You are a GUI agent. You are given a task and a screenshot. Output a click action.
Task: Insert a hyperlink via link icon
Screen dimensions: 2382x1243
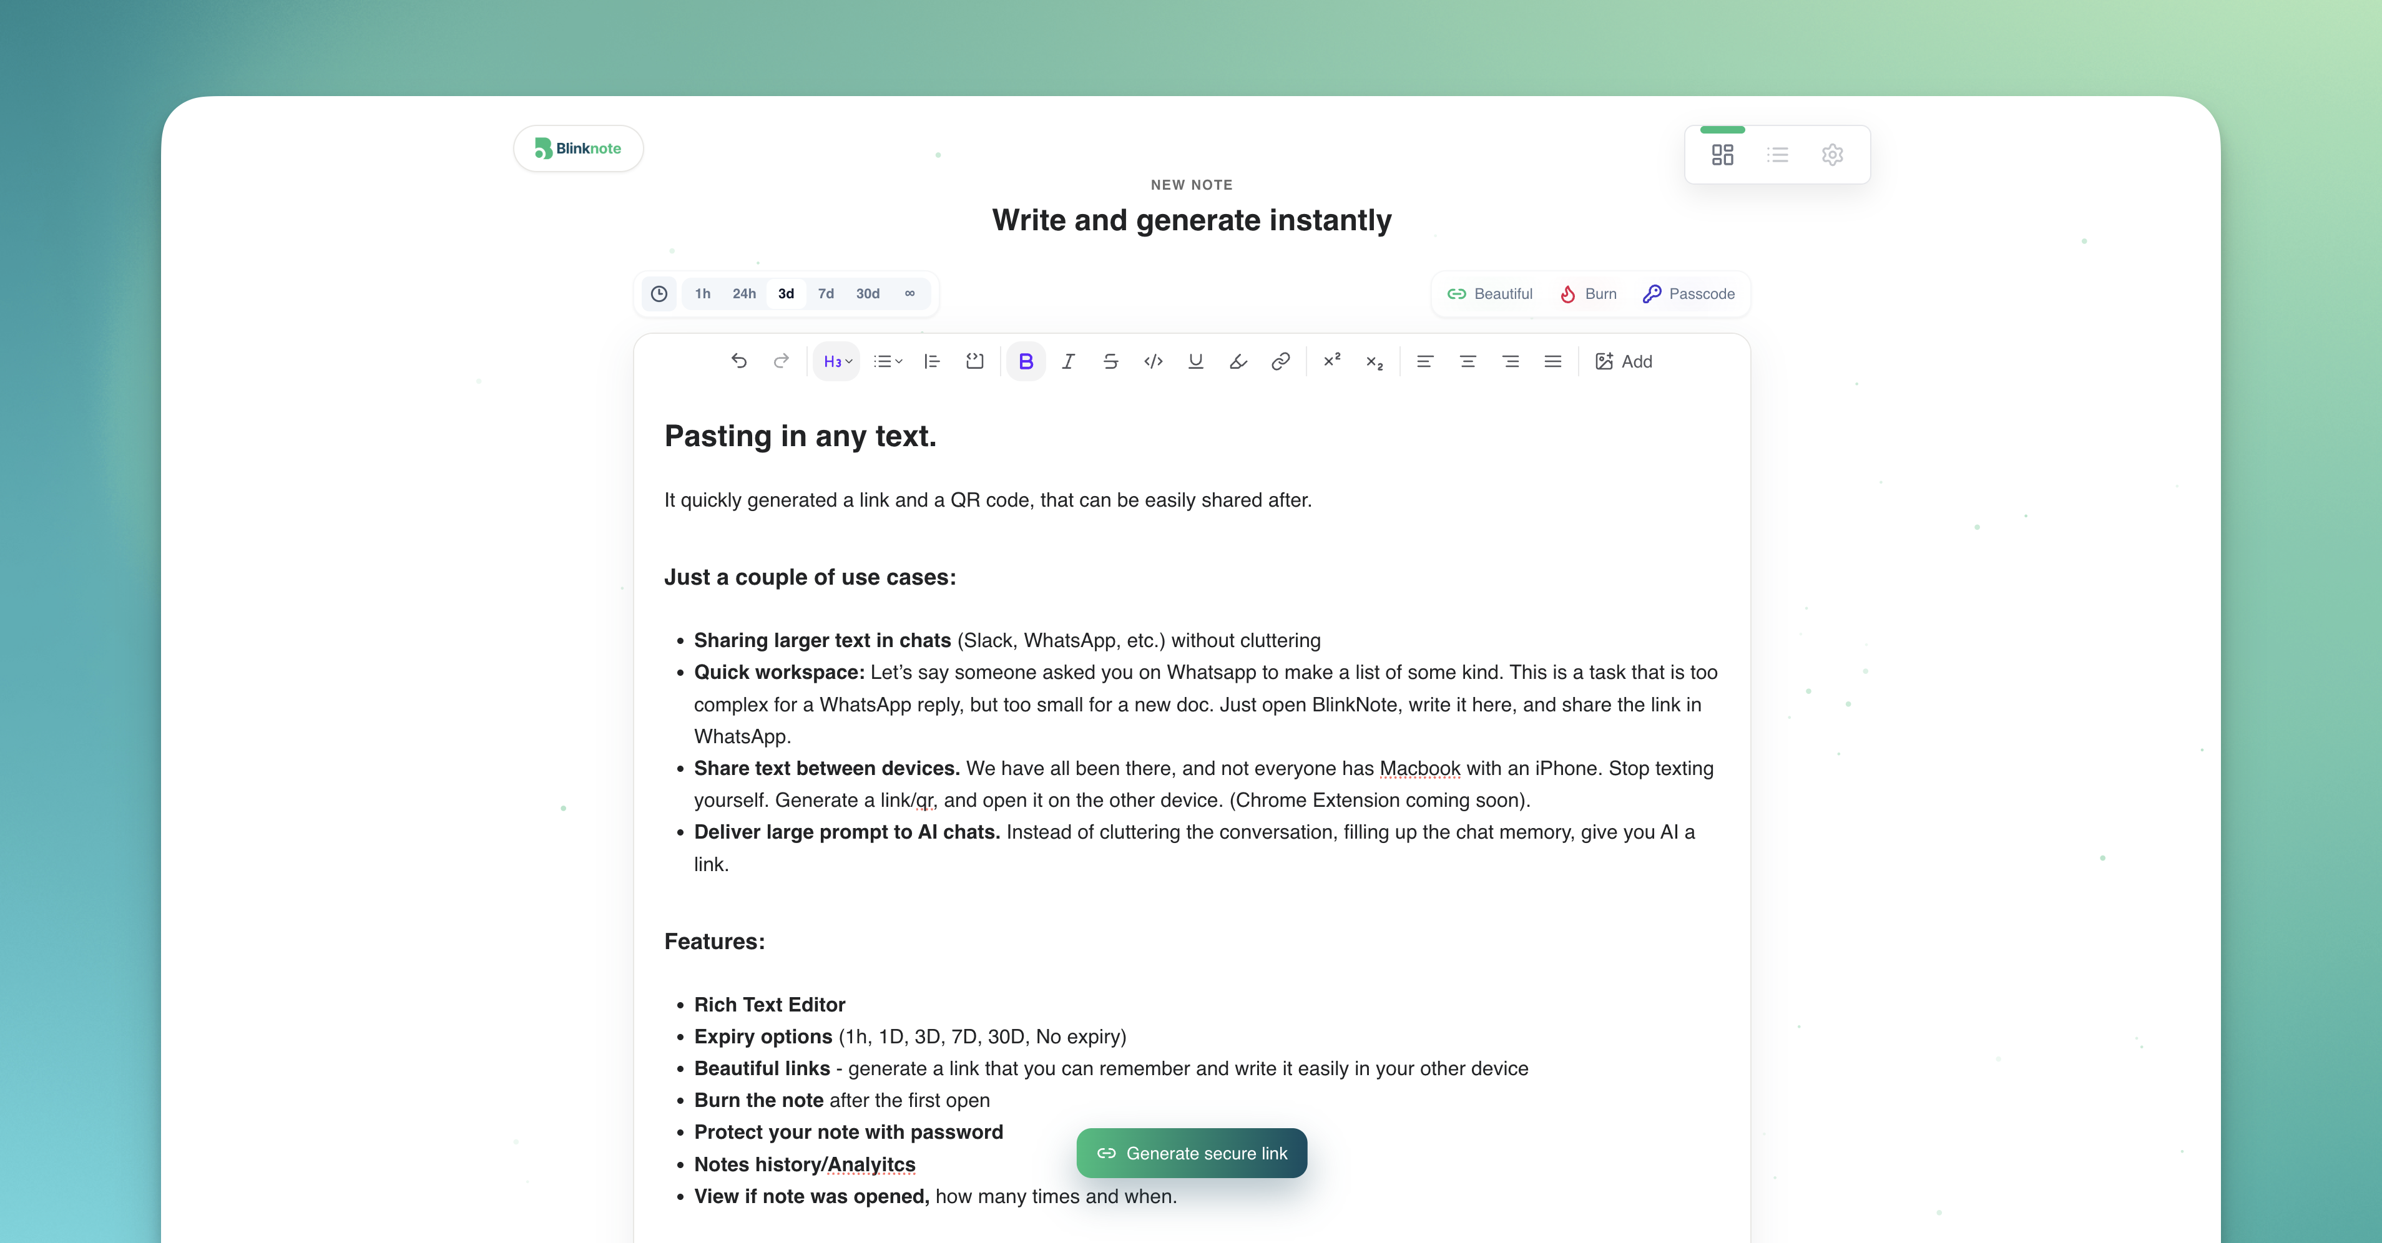[x=1281, y=361]
